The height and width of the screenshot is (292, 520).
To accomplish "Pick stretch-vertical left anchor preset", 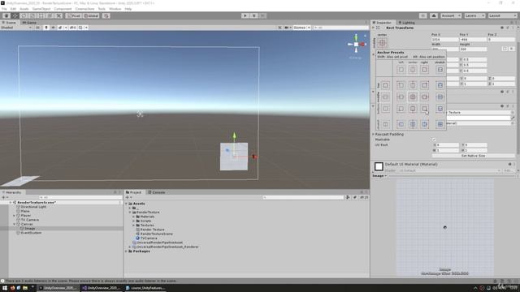I will tap(401, 124).
